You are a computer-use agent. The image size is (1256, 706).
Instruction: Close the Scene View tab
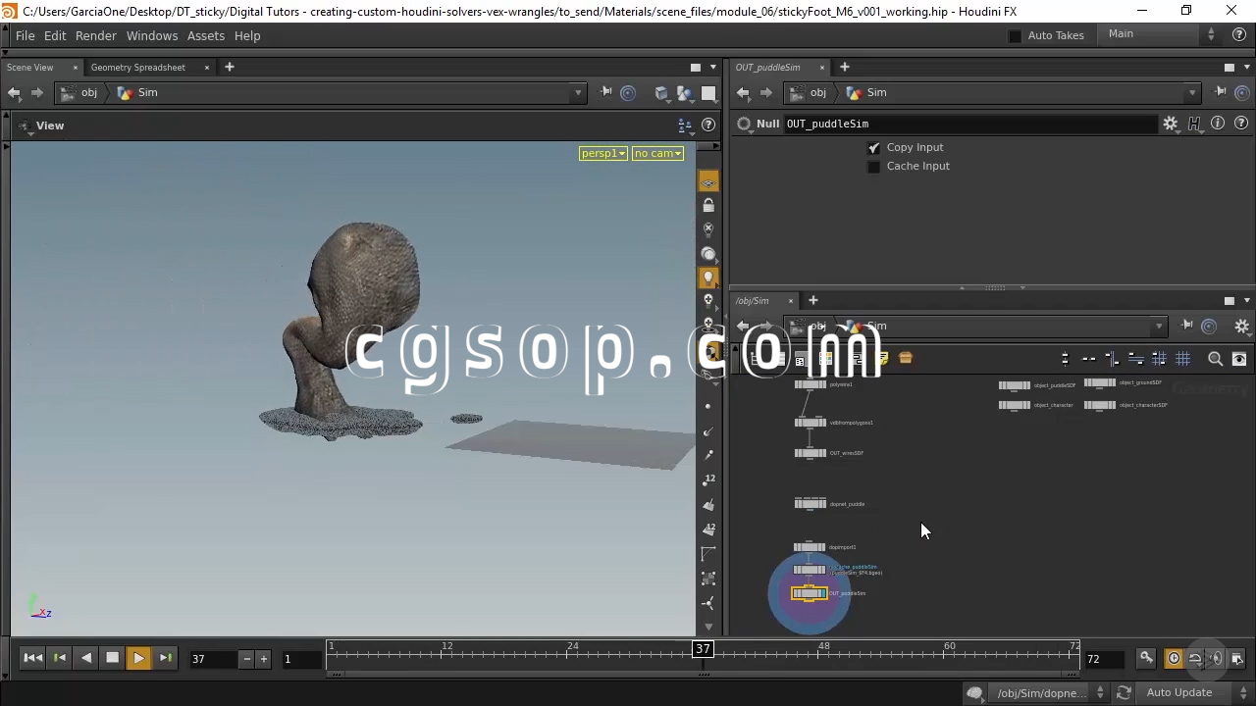coord(76,68)
